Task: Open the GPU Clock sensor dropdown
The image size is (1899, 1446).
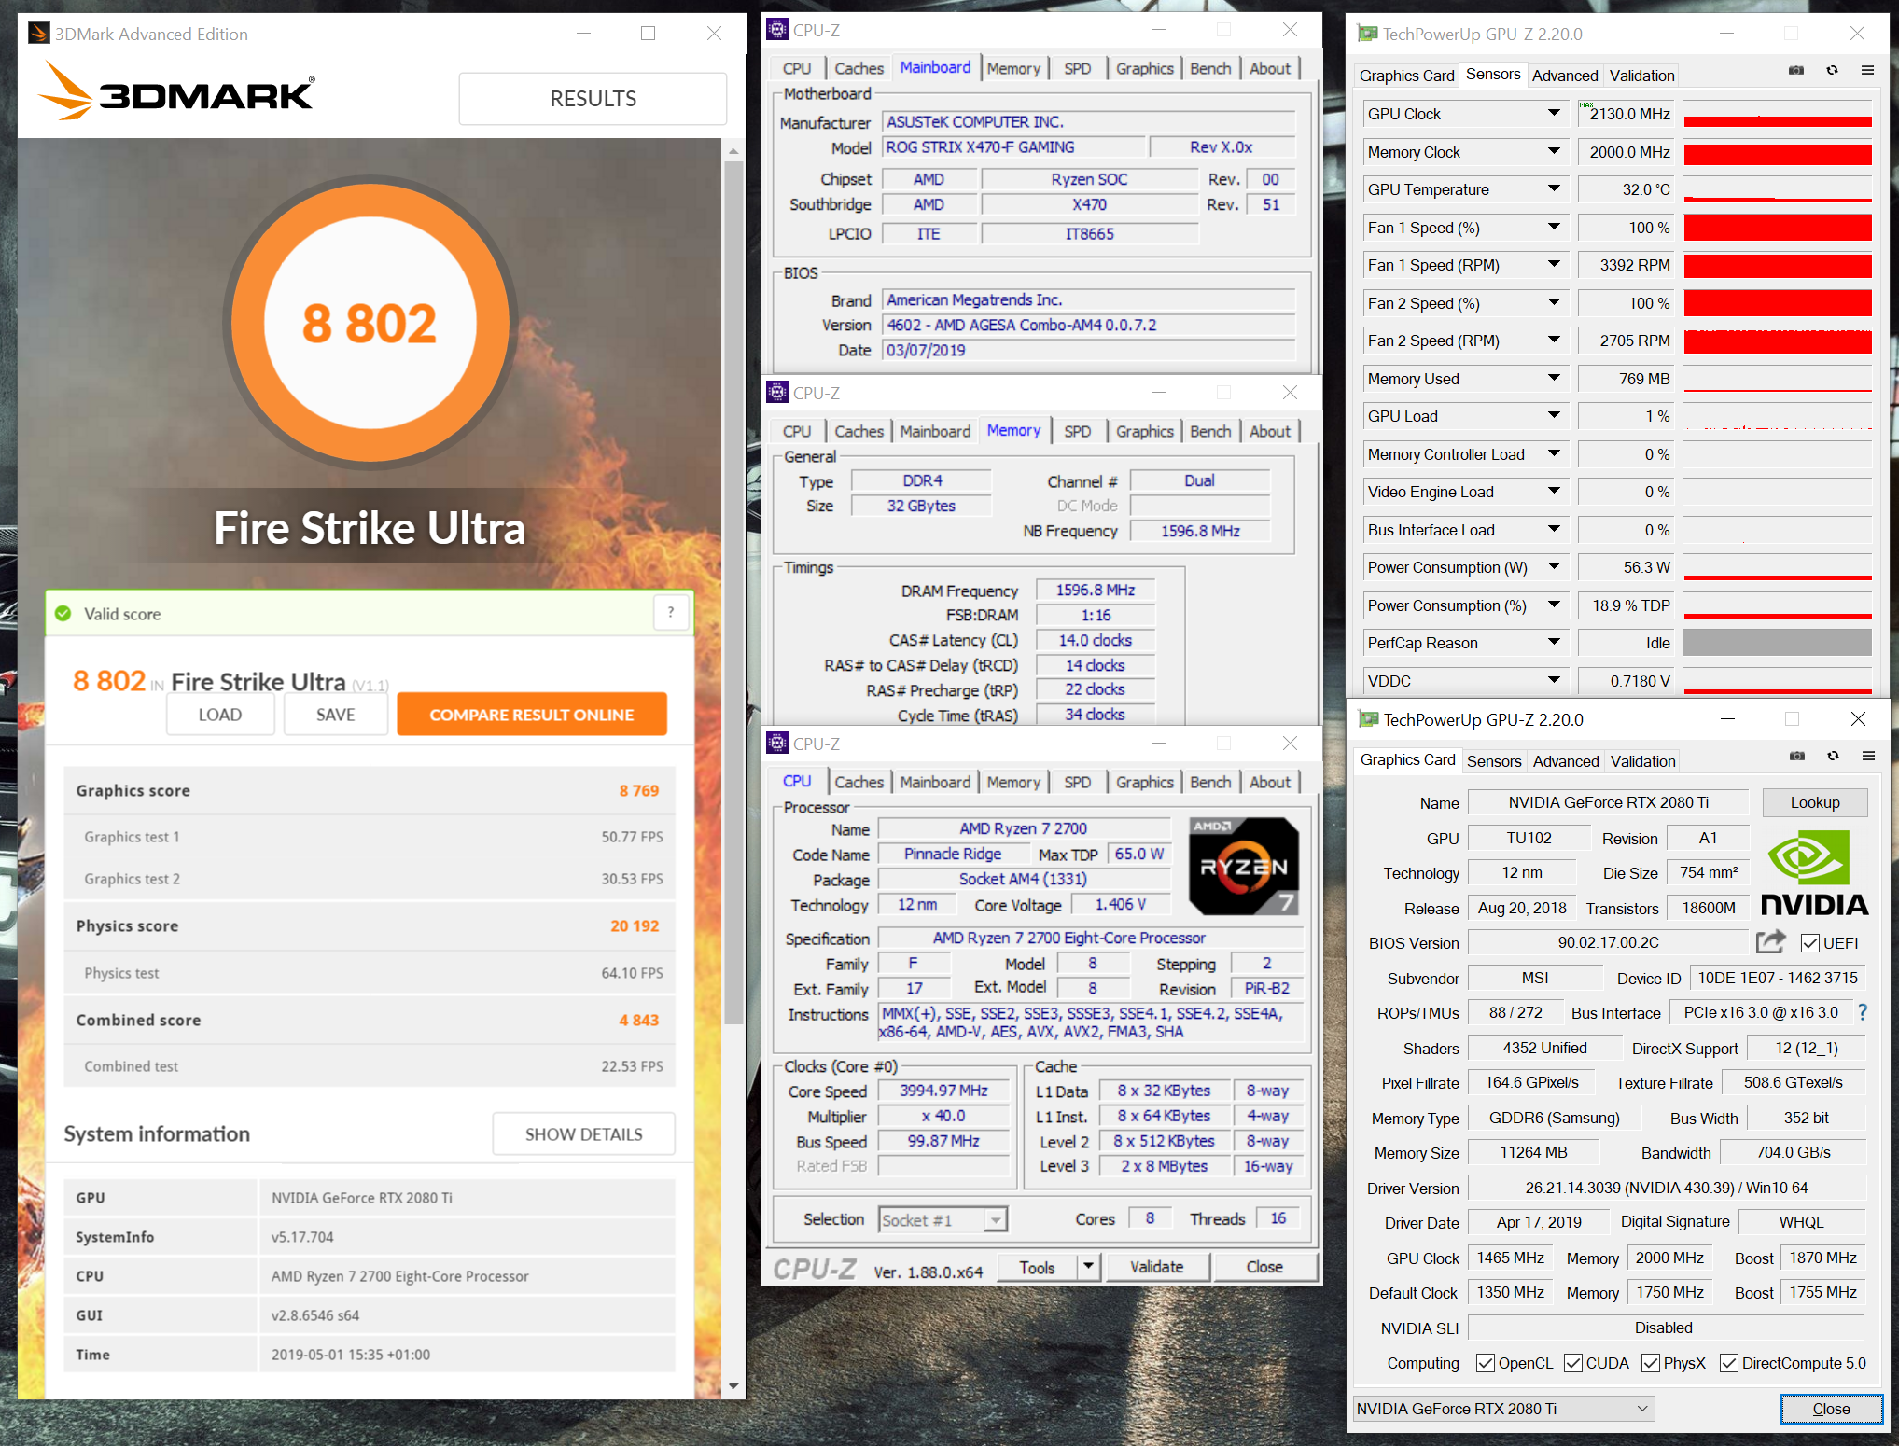Action: (1554, 114)
